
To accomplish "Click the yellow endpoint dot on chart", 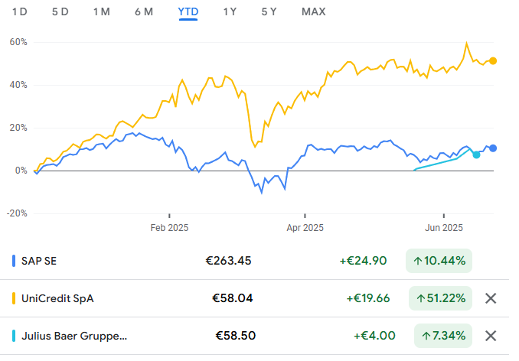I will (x=493, y=61).
